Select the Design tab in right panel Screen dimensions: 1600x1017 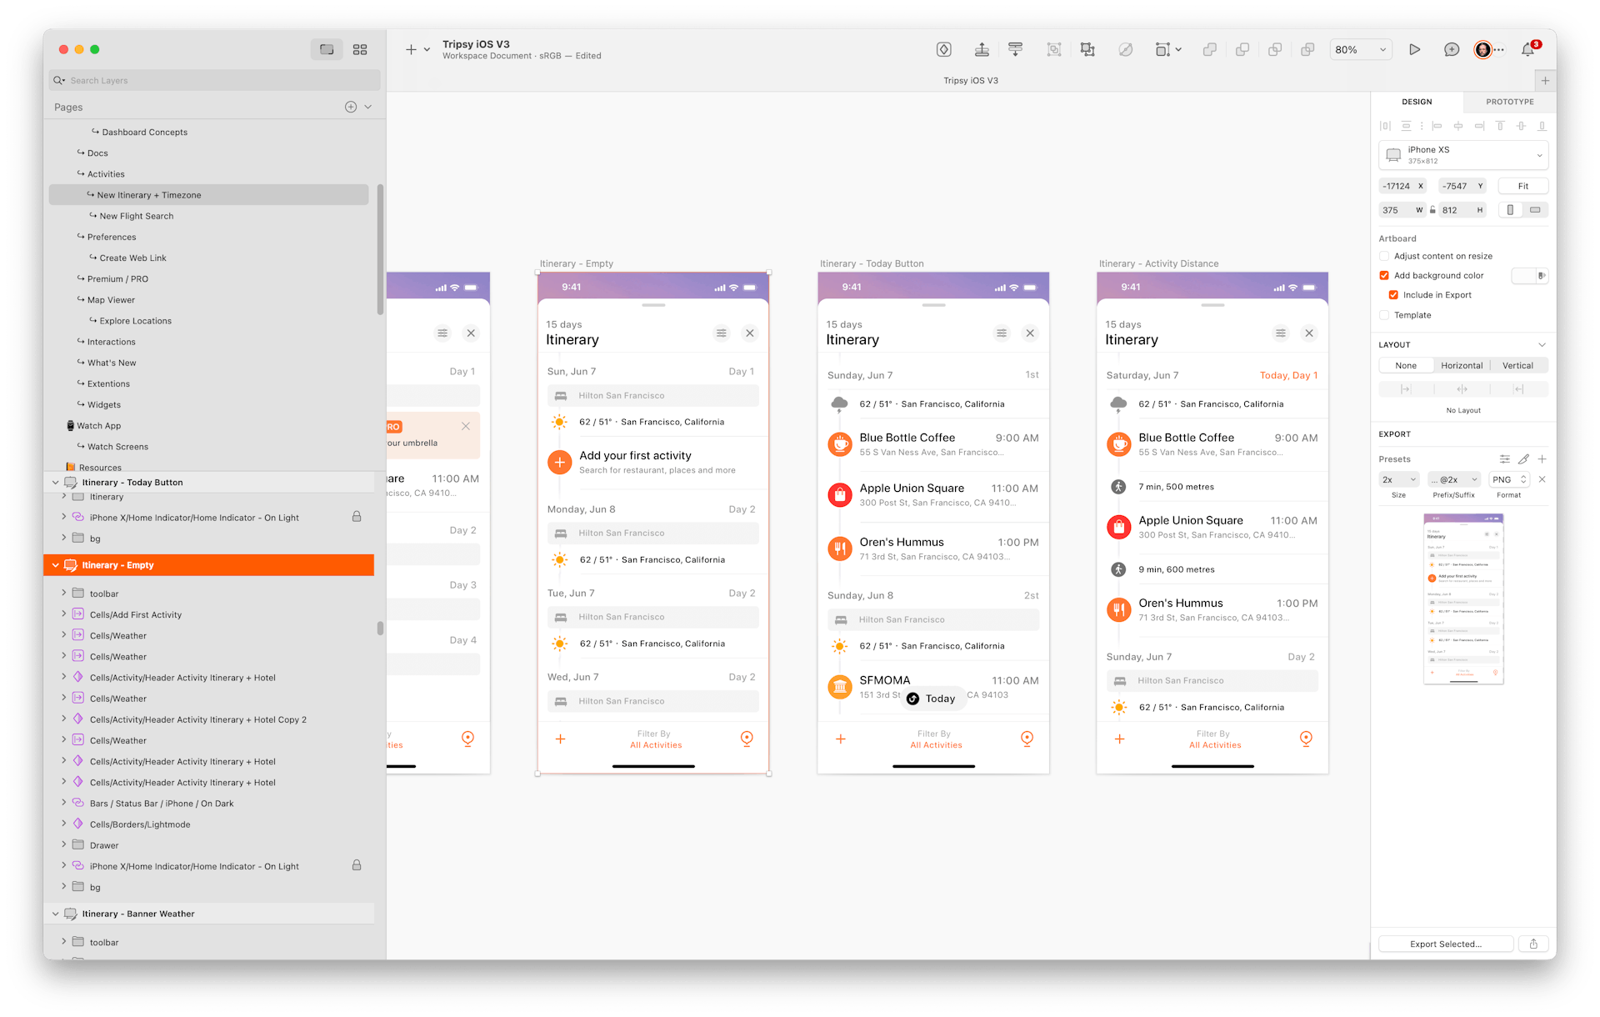[1418, 102]
